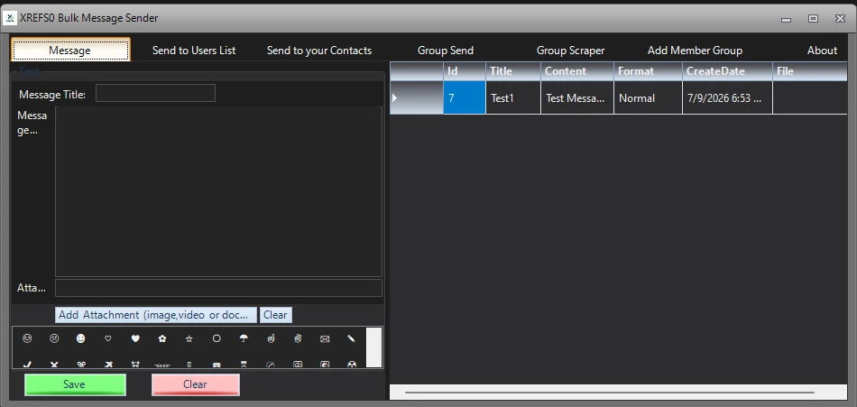The image size is (857, 407).
Task: Select the row header arrow for row 7
Action: (x=416, y=98)
